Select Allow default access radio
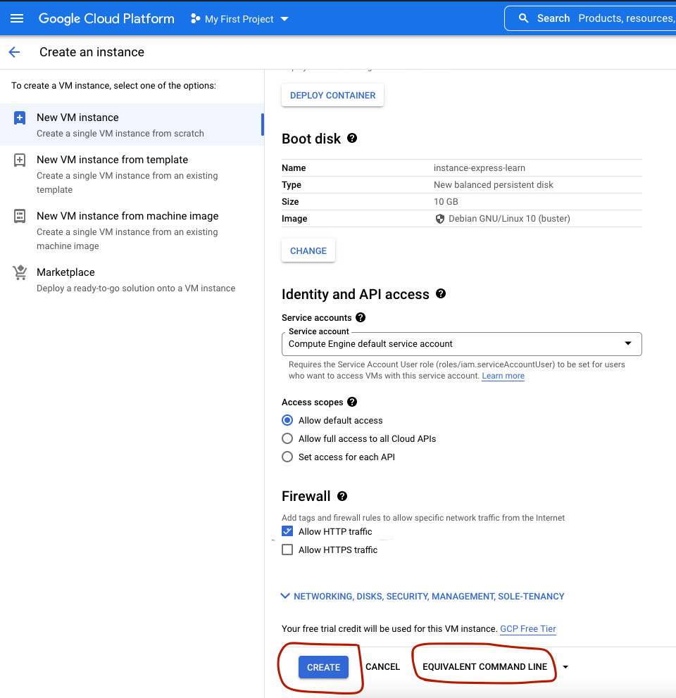Image resolution: width=676 pixels, height=698 pixels. coord(287,420)
